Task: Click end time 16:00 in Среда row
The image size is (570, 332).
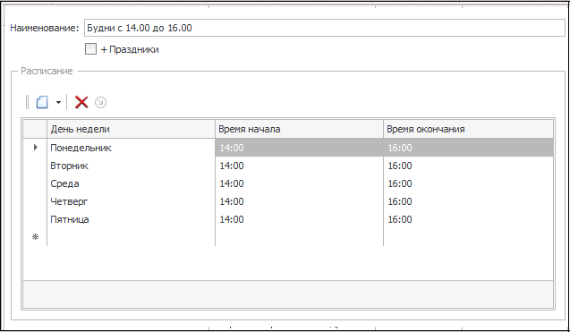Action: [x=469, y=183]
